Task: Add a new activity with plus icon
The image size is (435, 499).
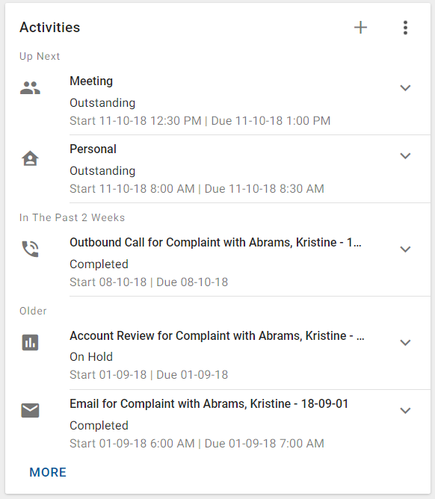Action: point(360,28)
